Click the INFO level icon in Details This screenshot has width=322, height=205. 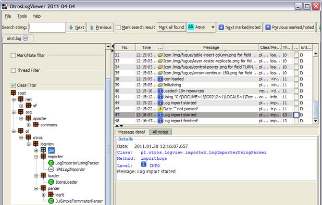144,164
